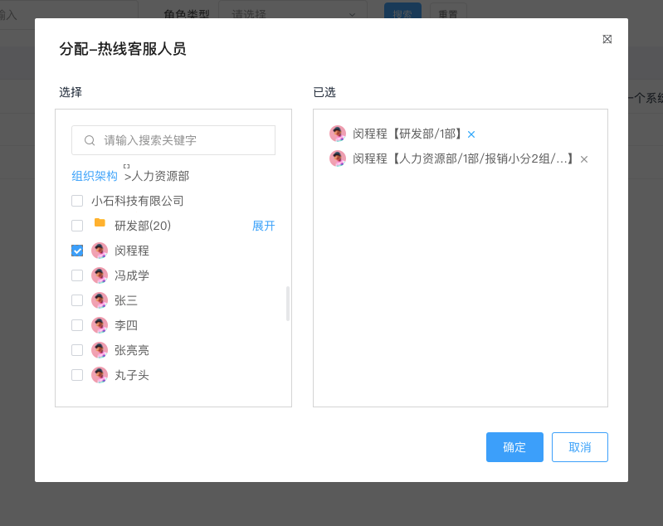This screenshot has width=663, height=526.
Task: Check the 张亮亮 checkbox
Action: click(77, 350)
